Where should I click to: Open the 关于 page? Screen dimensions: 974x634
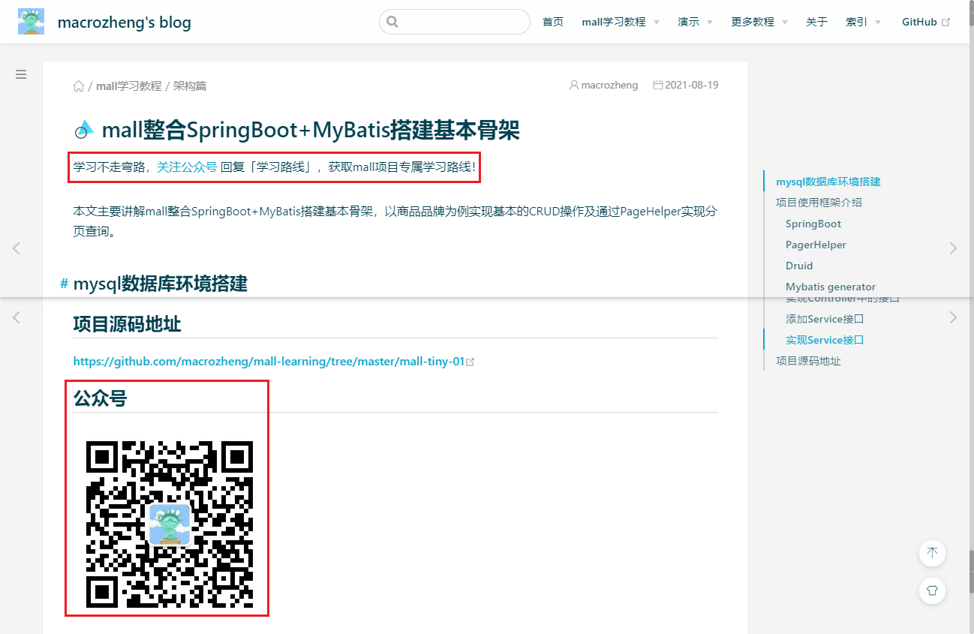(816, 22)
